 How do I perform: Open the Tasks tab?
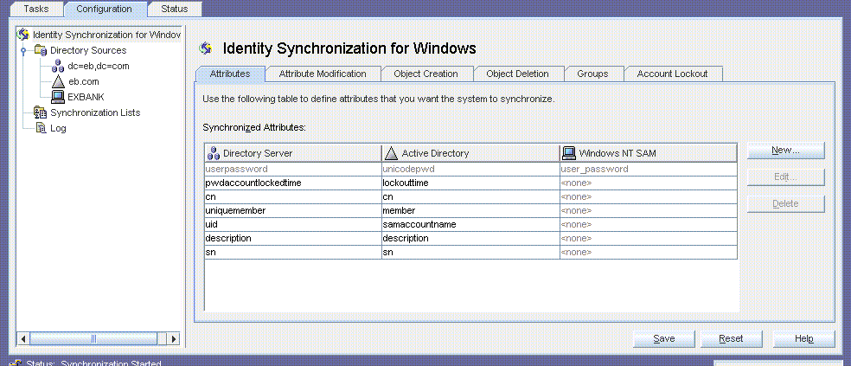(36, 9)
